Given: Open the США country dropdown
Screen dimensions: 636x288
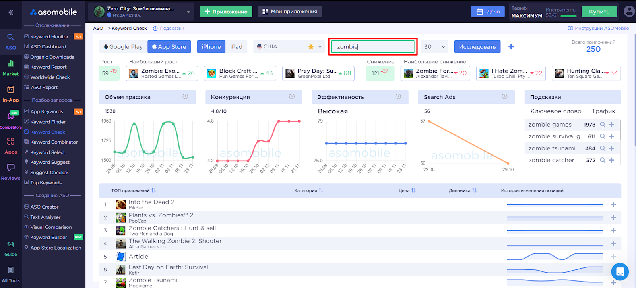Looking at the screenshot, I should [289, 47].
